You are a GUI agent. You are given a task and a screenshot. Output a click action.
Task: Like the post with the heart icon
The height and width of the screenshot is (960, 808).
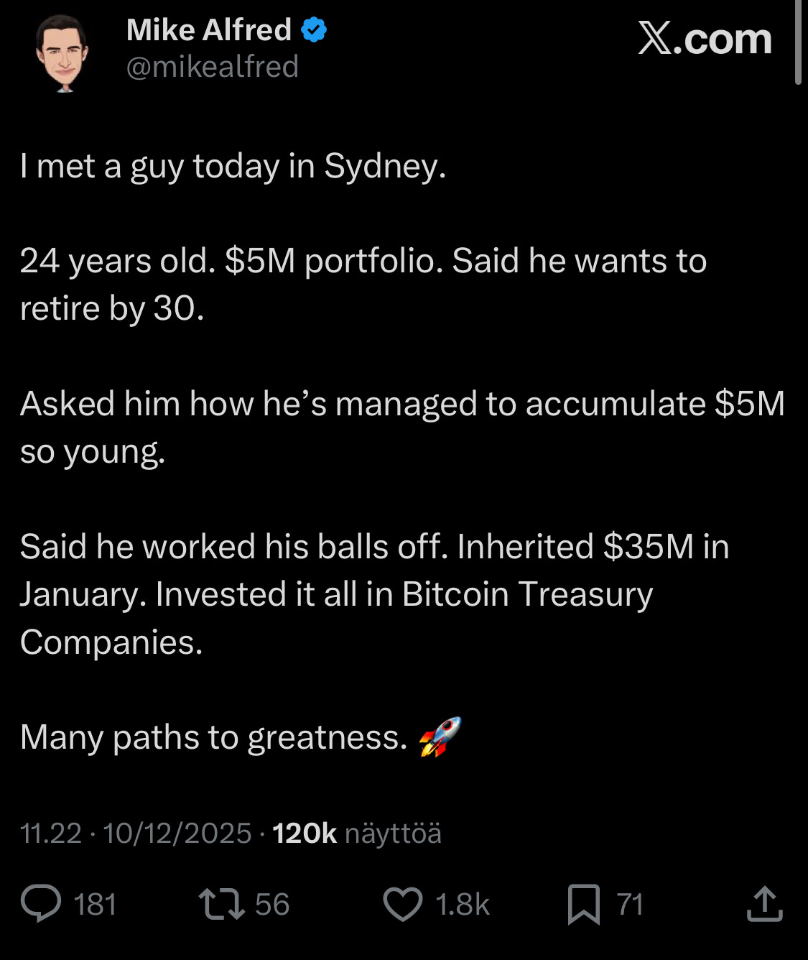[402, 904]
